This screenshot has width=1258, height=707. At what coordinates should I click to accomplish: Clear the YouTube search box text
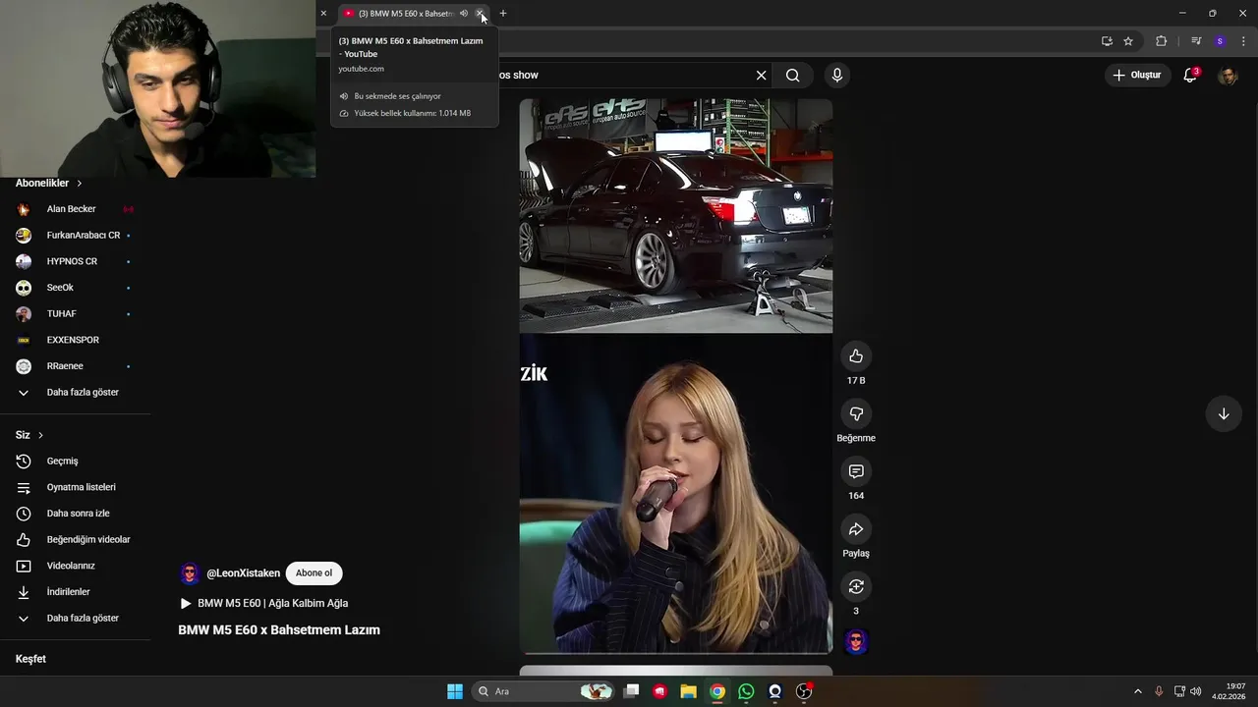[x=761, y=76]
